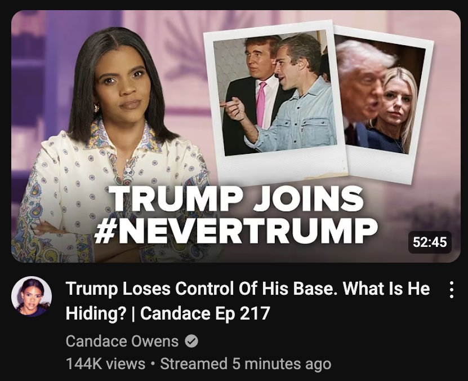Play the video by clicking its thumbnail

coord(236,136)
